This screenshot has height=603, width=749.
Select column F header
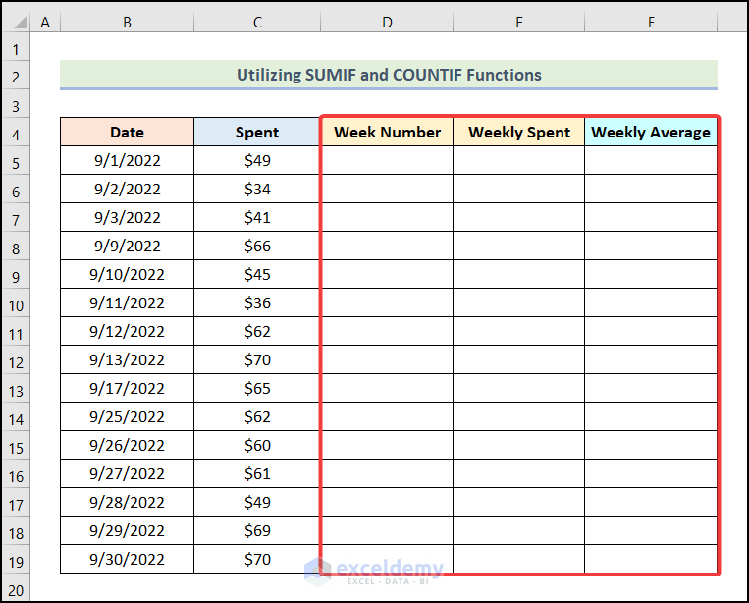[651, 22]
